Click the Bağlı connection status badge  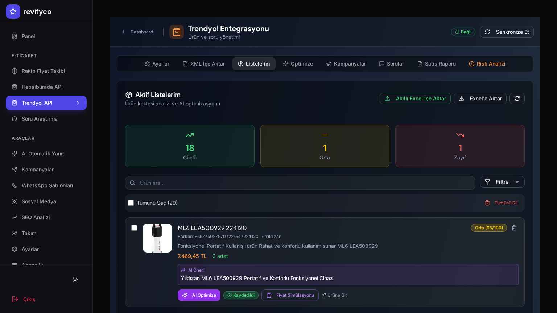tap(463, 32)
